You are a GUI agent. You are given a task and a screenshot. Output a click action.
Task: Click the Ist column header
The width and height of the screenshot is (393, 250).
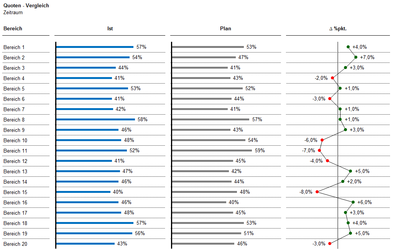point(110,29)
